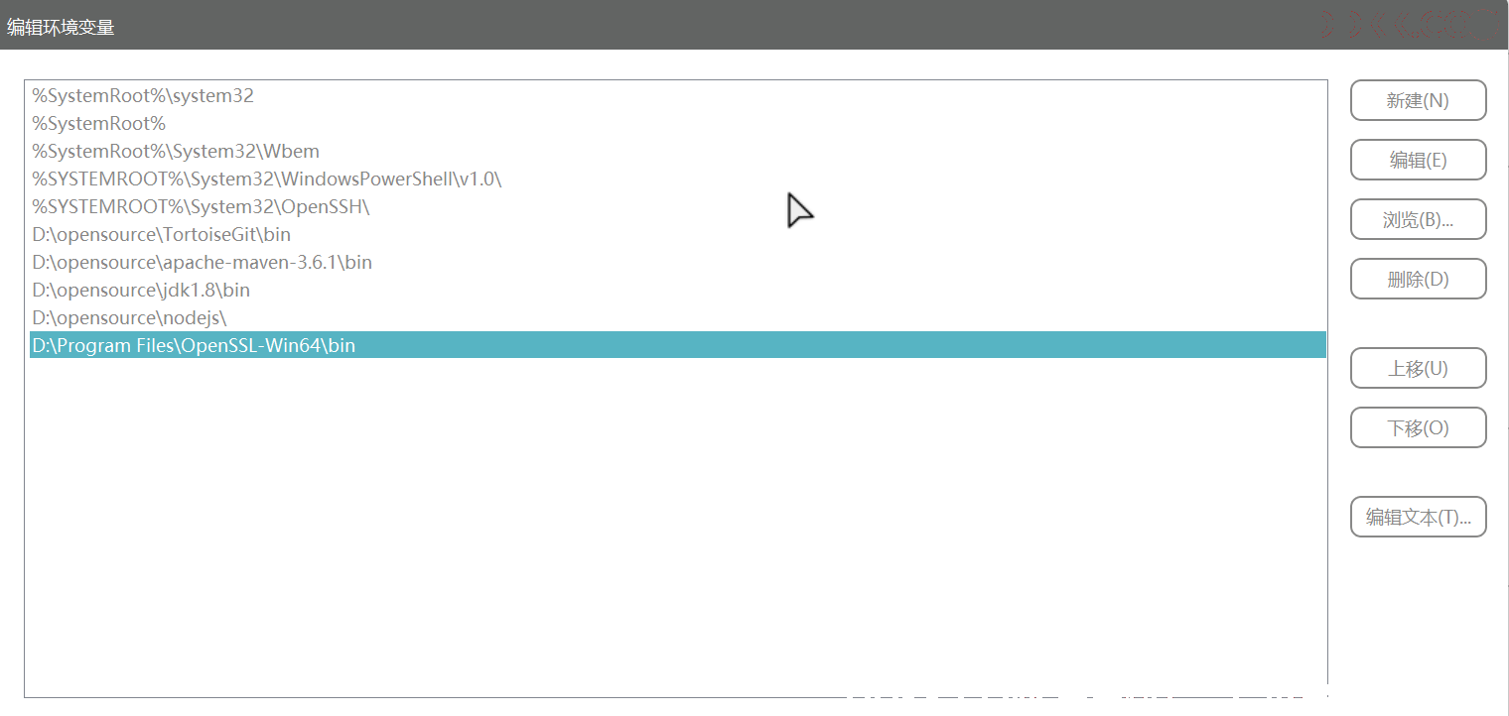1509x716 pixels.
Task: Click the highlighted OpenSSL-Win64\bin entry
Action: coord(677,345)
